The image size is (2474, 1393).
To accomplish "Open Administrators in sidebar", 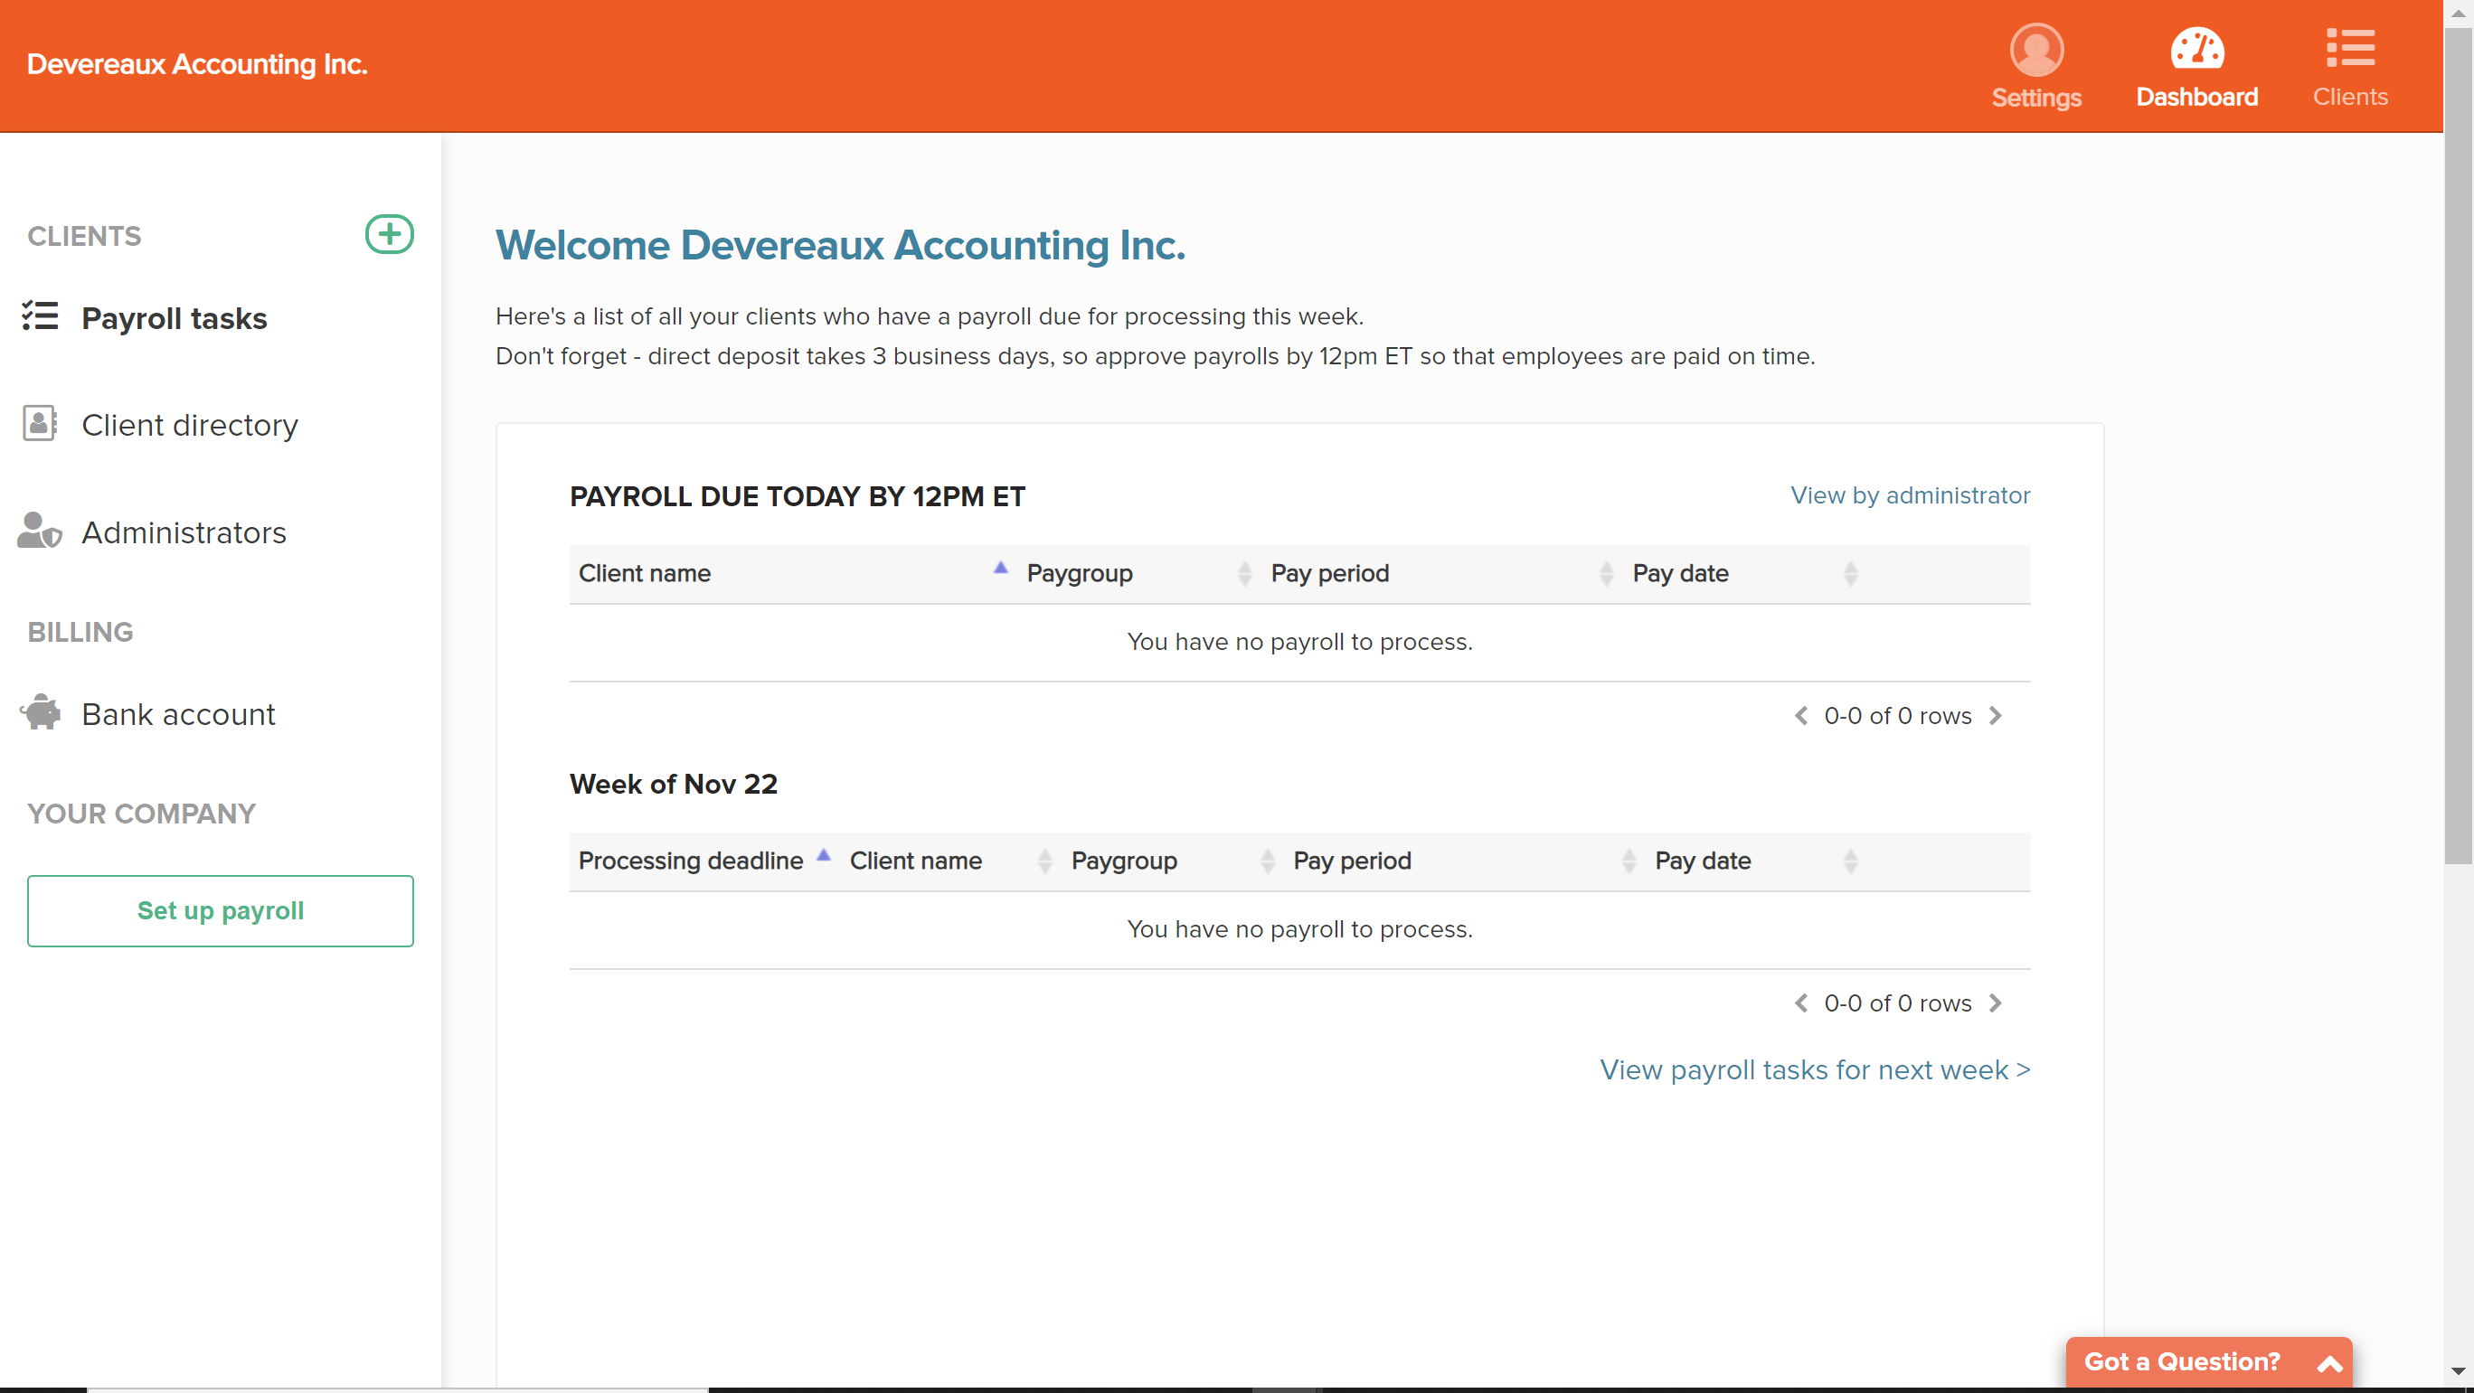I will pyautogui.click(x=184, y=532).
